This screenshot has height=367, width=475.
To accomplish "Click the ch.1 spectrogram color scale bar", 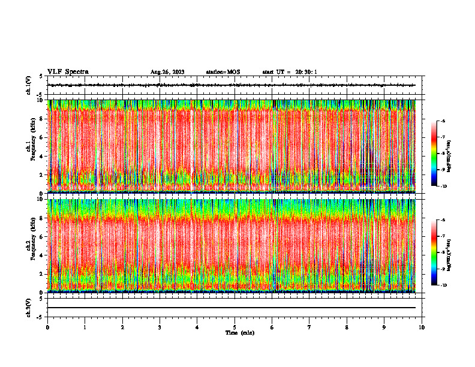I will [x=434, y=154].
